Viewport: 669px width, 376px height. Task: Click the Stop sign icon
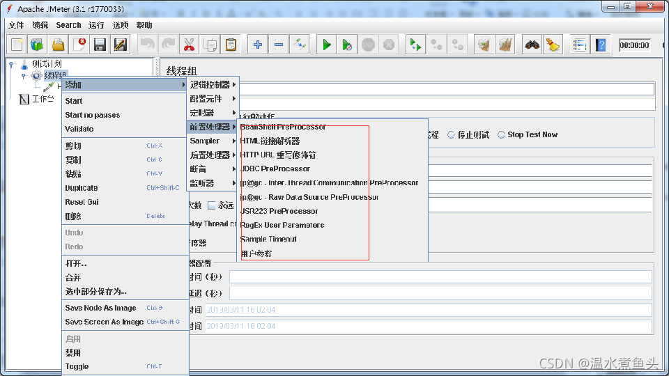[x=368, y=45]
